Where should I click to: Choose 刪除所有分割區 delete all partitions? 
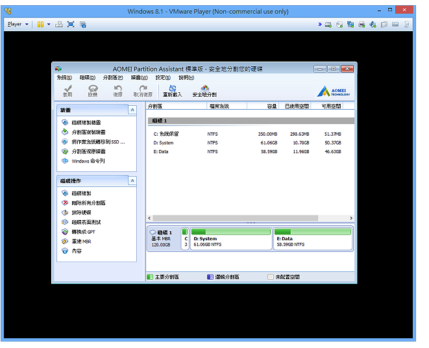88,203
